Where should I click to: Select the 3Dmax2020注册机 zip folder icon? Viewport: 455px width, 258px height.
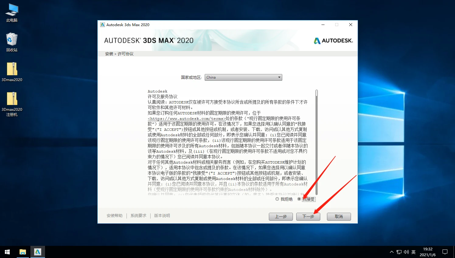pos(12,104)
